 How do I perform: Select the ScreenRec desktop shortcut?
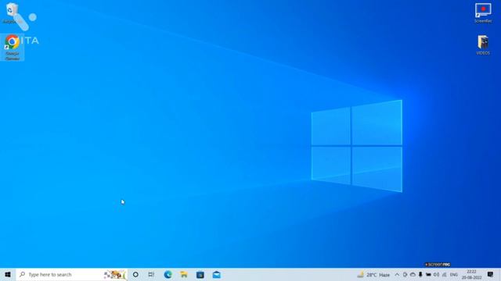(x=483, y=12)
